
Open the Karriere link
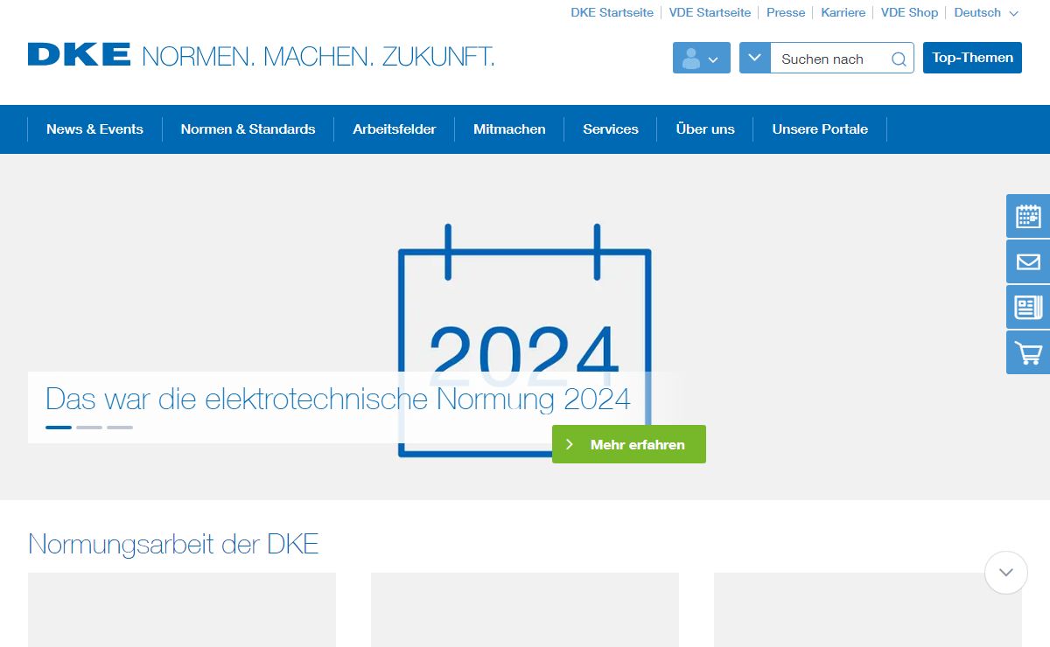tap(843, 12)
